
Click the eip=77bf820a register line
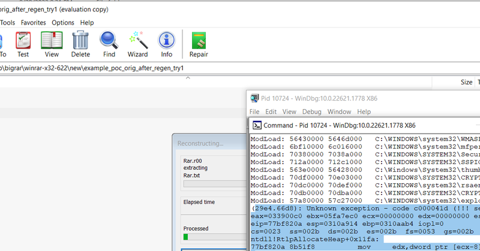(347, 224)
